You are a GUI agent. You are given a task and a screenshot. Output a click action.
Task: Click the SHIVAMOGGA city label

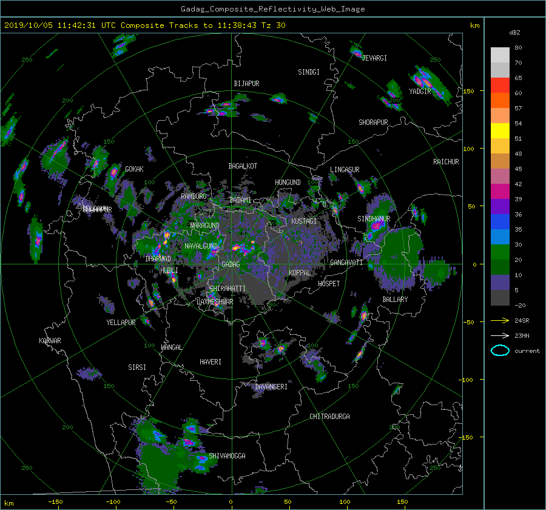pos(227,456)
